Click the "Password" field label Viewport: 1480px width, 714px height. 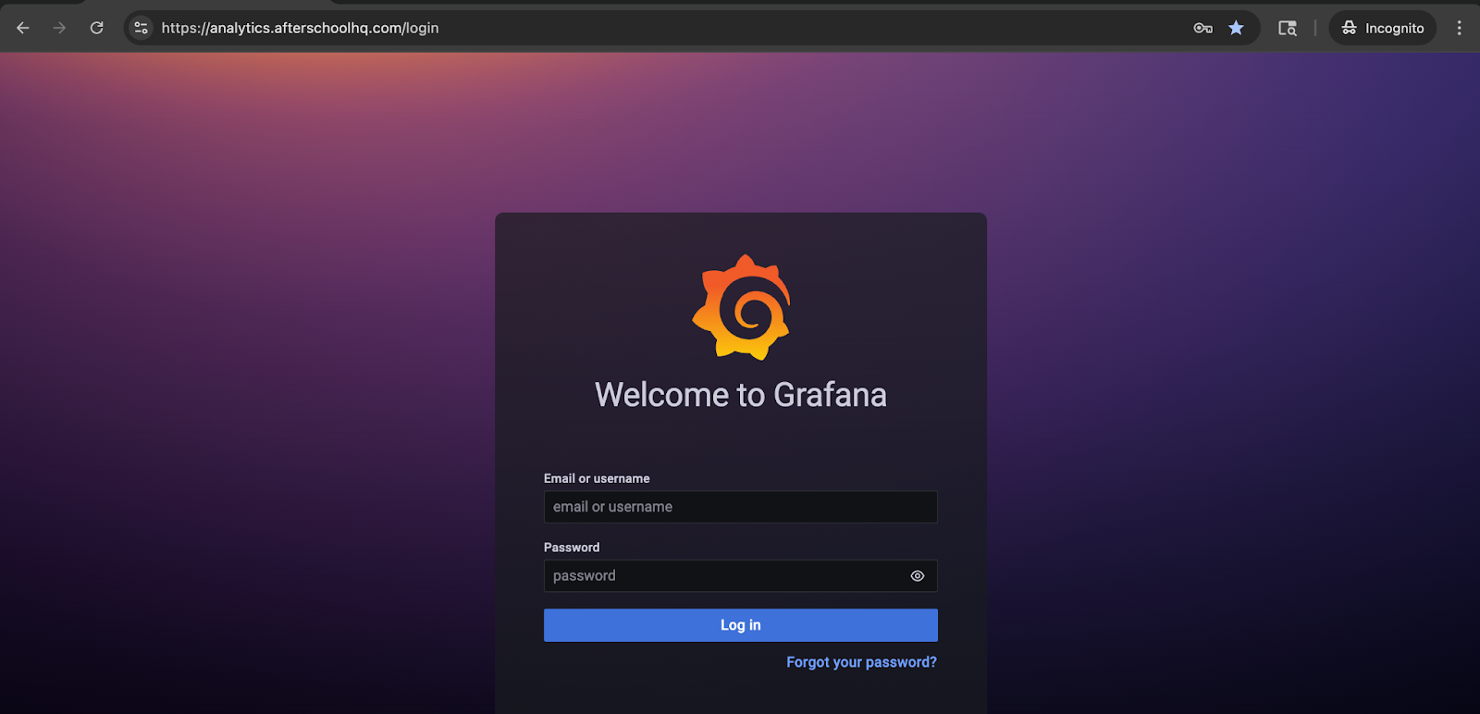[x=572, y=548]
